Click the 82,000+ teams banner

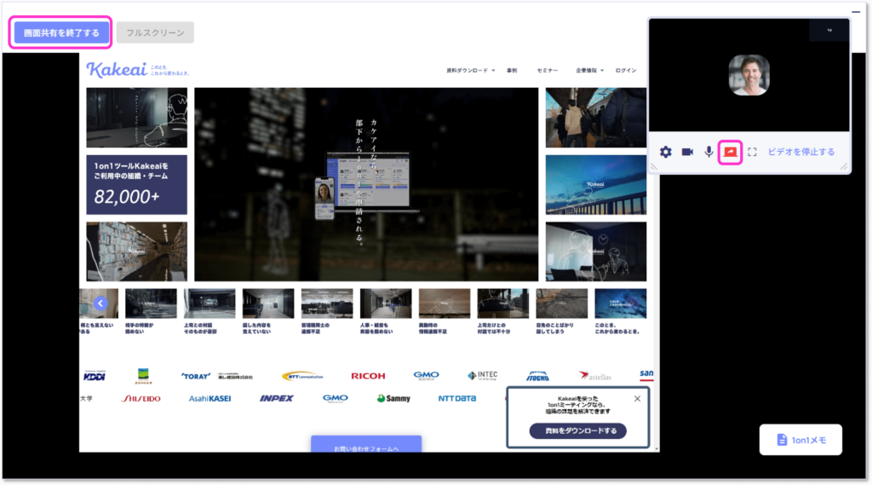(x=137, y=185)
